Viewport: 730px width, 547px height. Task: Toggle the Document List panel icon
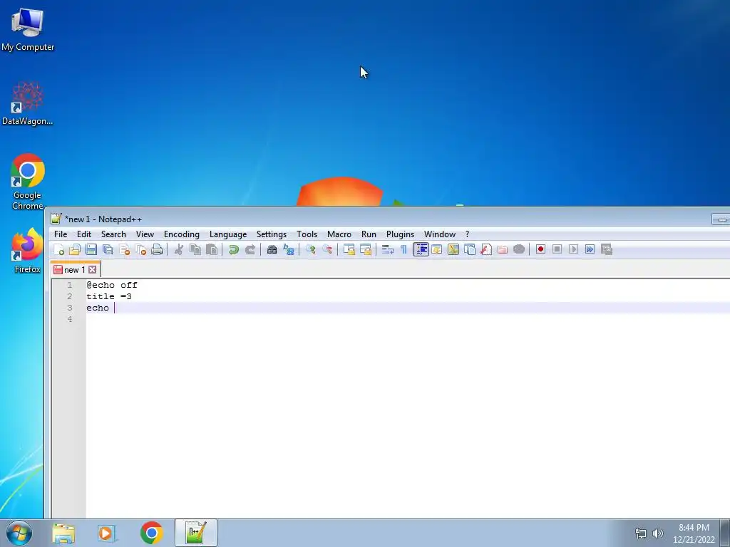tap(470, 250)
